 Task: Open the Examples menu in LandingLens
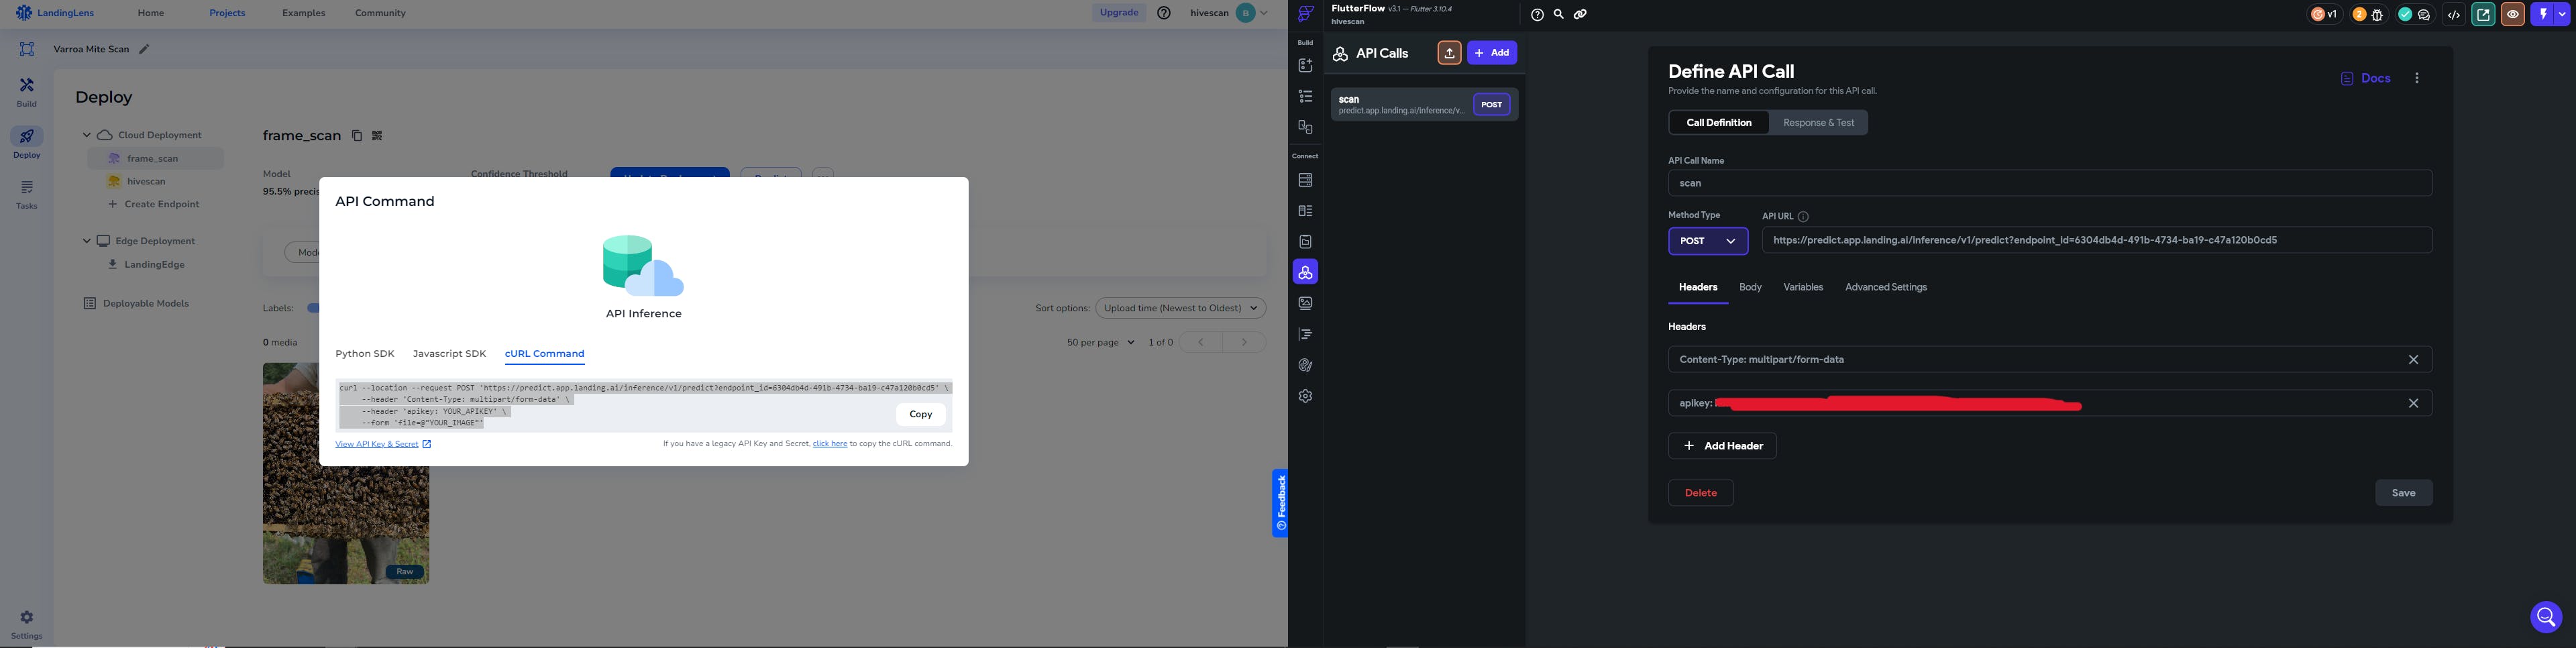click(x=303, y=13)
